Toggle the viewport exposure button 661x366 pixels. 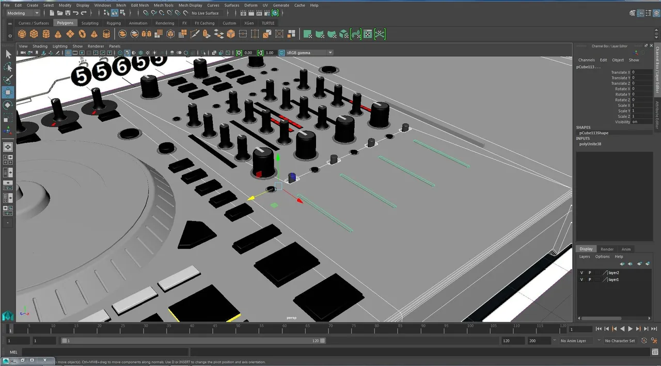[239, 53]
